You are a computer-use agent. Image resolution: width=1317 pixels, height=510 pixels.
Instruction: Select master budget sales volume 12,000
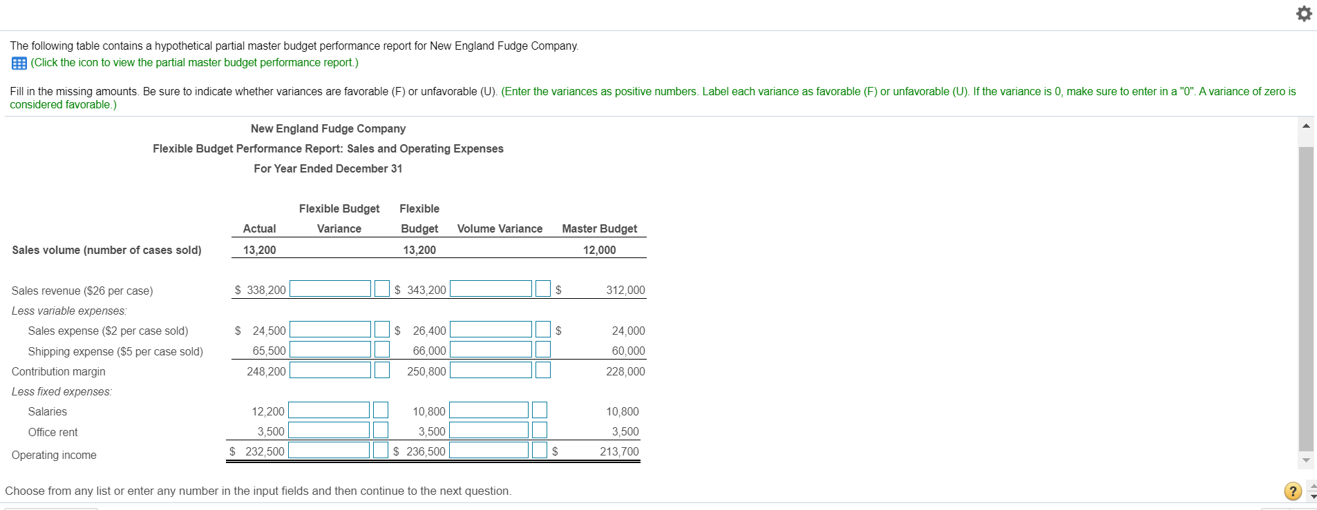[599, 250]
